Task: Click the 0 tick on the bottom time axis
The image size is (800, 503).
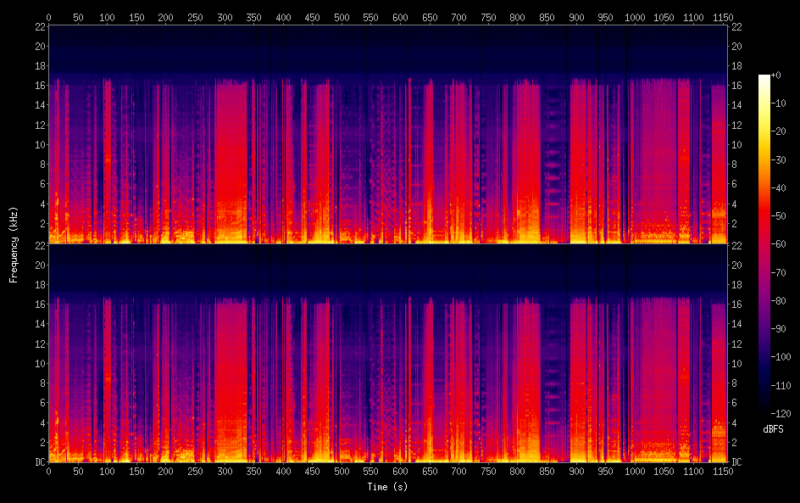Action: coord(48,471)
